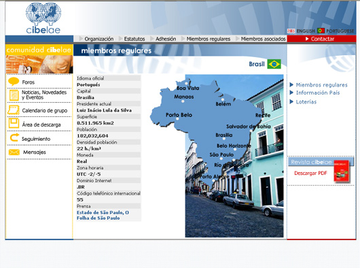Click the Brasilia city dot on the map
Image resolution: width=360 pixels, height=268 pixels.
click(x=224, y=139)
